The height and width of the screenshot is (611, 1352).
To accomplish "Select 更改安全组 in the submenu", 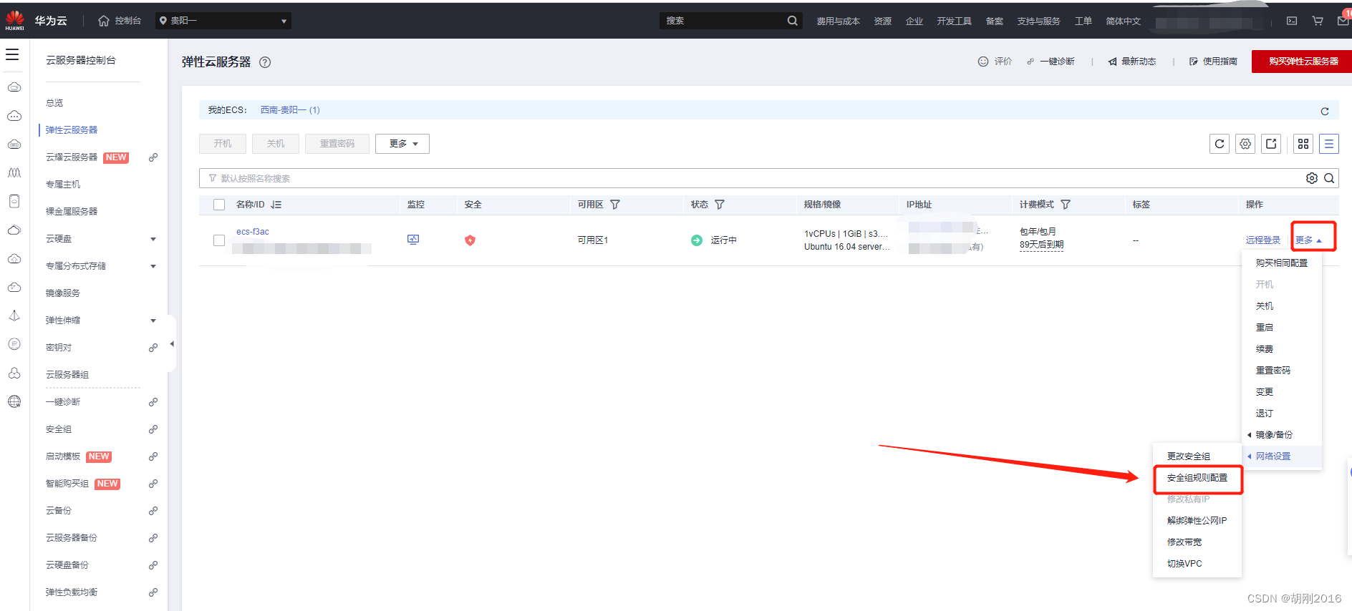I will (1189, 456).
